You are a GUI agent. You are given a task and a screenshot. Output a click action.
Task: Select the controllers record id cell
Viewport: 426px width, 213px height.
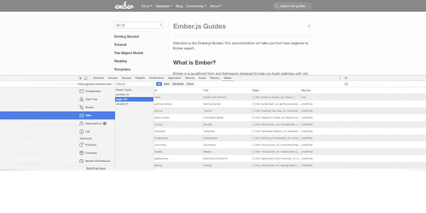click(x=178, y=145)
